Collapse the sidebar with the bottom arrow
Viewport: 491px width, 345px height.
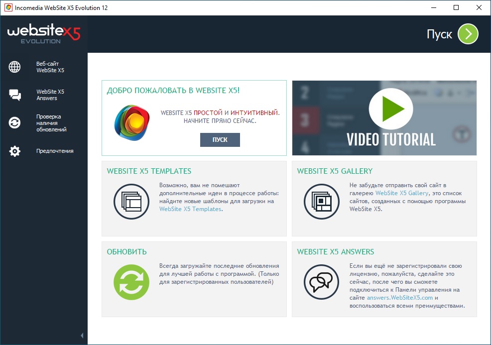(x=82, y=336)
